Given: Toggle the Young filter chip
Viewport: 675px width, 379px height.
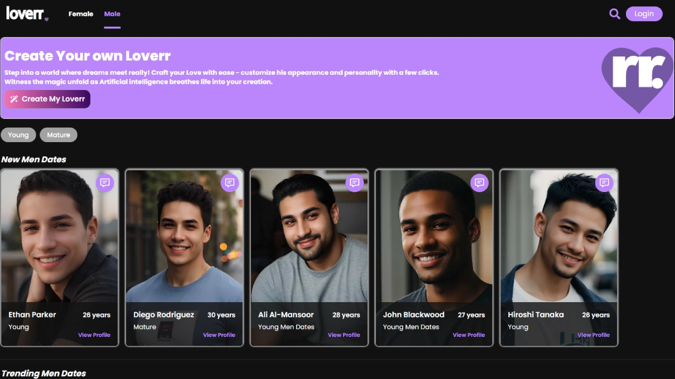Looking at the screenshot, I should coord(18,135).
